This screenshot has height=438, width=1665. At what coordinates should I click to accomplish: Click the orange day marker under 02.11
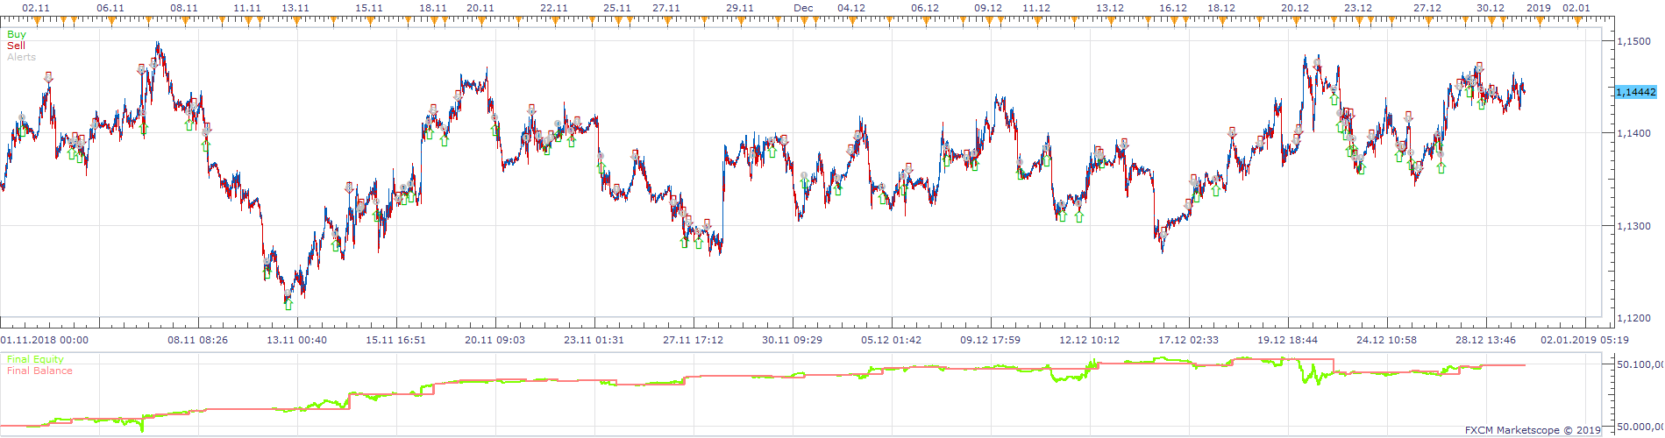pyautogui.click(x=36, y=21)
